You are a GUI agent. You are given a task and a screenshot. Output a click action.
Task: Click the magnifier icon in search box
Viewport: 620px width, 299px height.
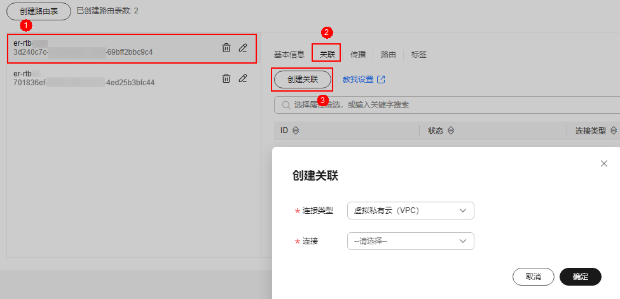tap(286, 105)
